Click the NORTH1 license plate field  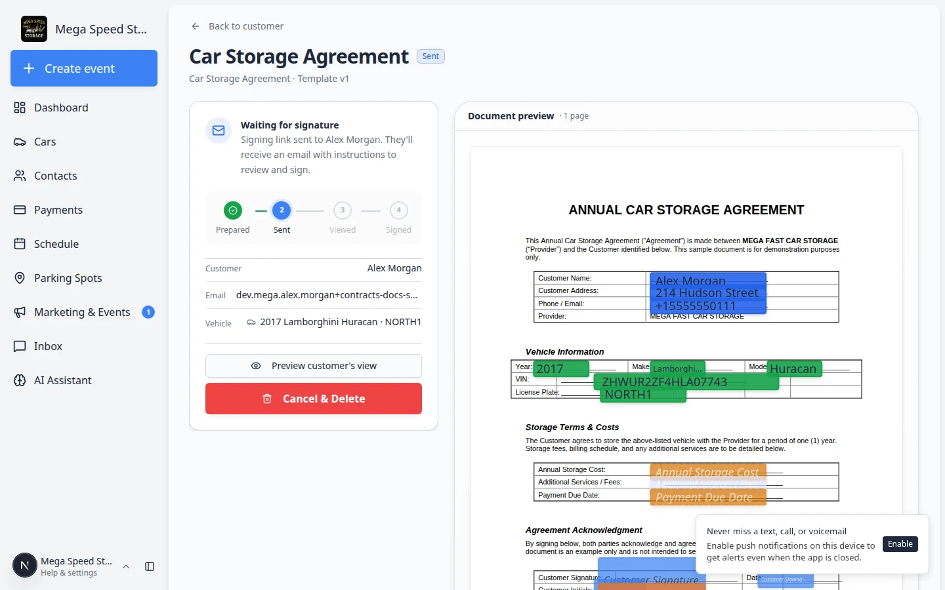[x=643, y=395]
